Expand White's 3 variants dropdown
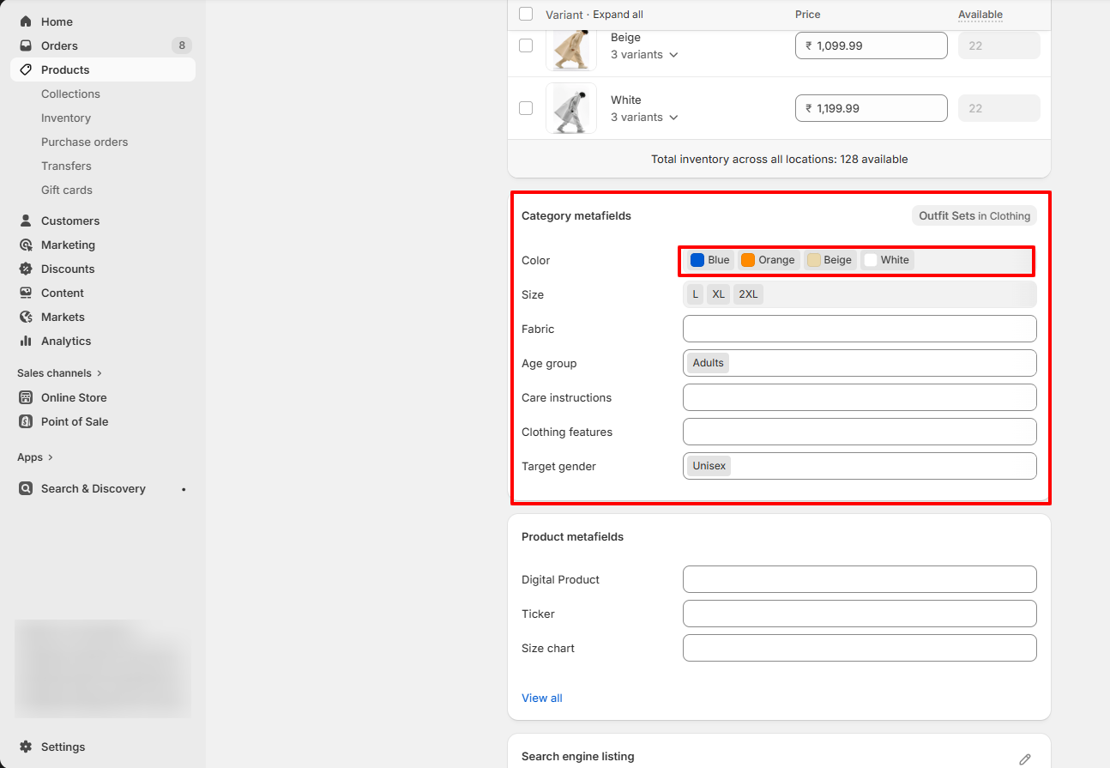1110x768 pixels. pyautogui.click(x=644, y=117)
